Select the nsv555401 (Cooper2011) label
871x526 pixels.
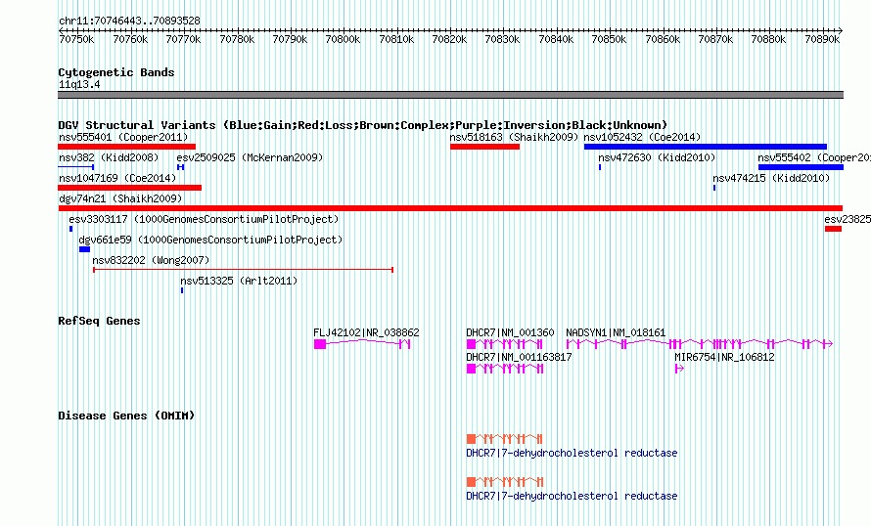tap(123, 137)
